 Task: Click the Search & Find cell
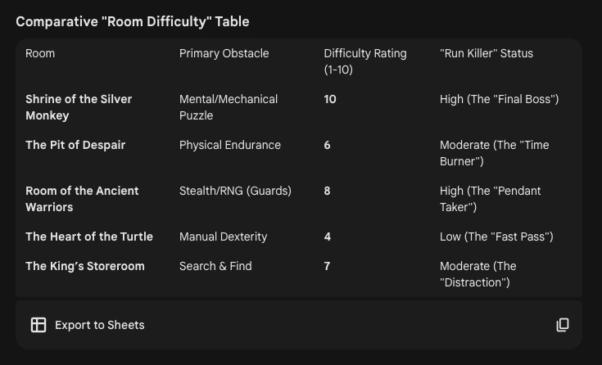point(215,266)
